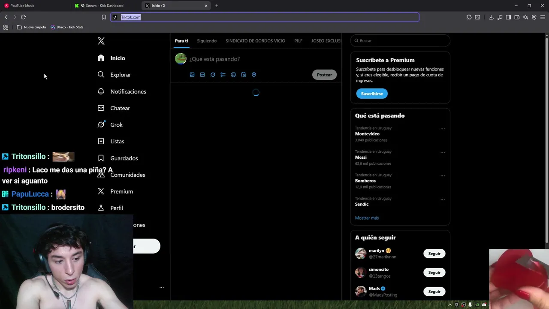Open the browser music player icon
This screenshot has width=549, height=309.
[x=500, y=17]
